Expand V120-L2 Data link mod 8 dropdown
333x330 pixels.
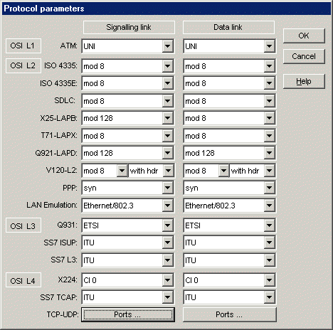[x=223, y=171]
